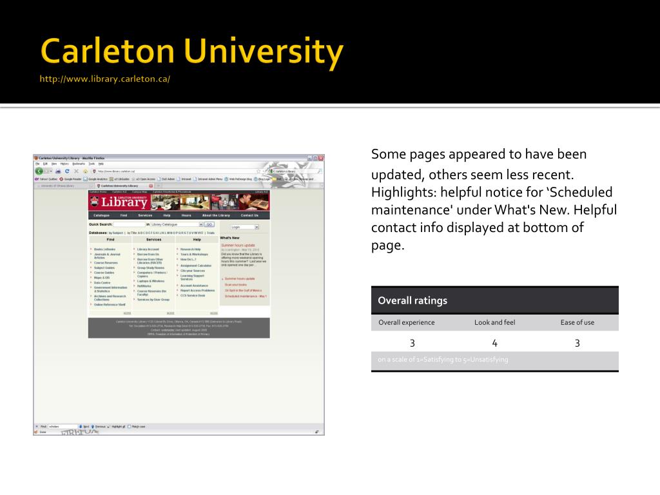Open the Bookmarks menu in Firefox
This screenshot has width=660, height=495.
78,164
